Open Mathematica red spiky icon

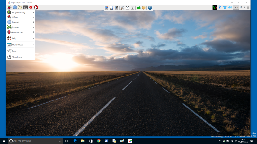coord(31,7)
